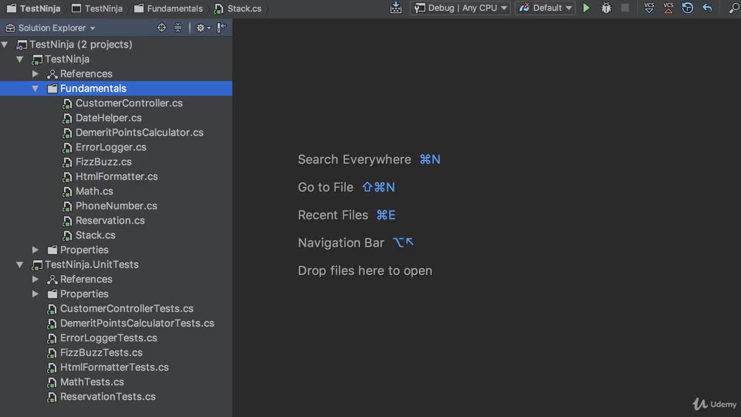Open VCS history with the clock icon
Viewport: 741px width, 417px height.
688,8
